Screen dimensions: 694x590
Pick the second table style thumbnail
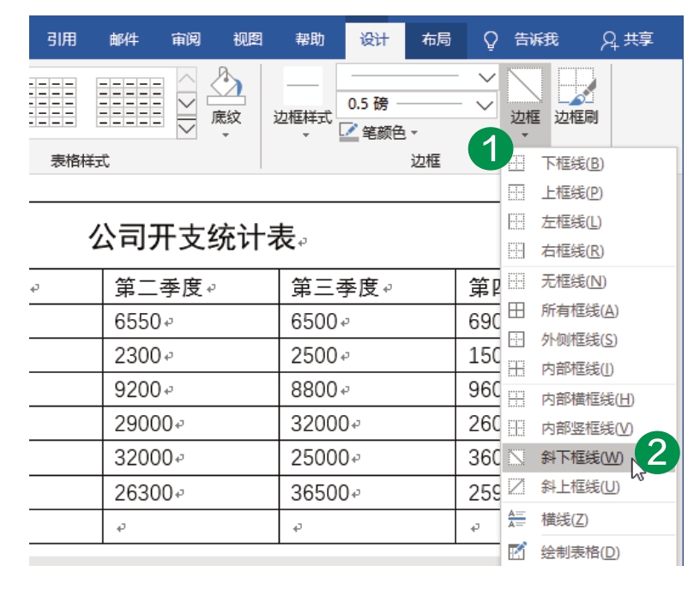click(130, 102)
